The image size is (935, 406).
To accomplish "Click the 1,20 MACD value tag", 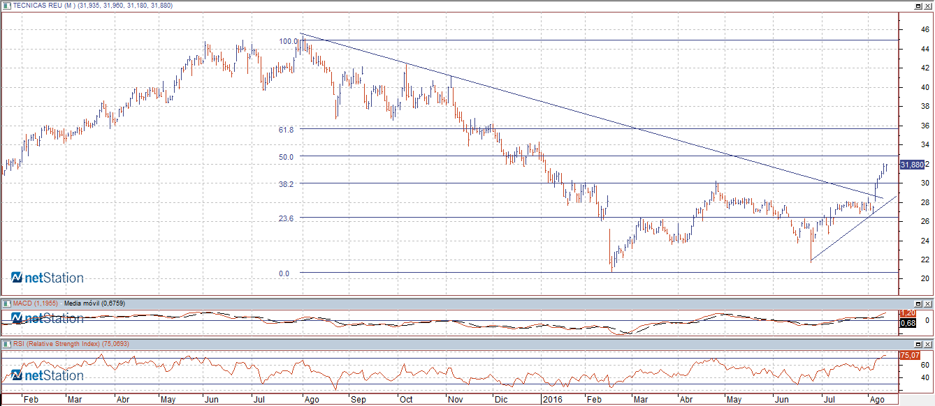I will coord(908,313).
